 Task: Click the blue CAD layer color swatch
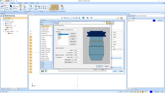(x=154, y=21)
